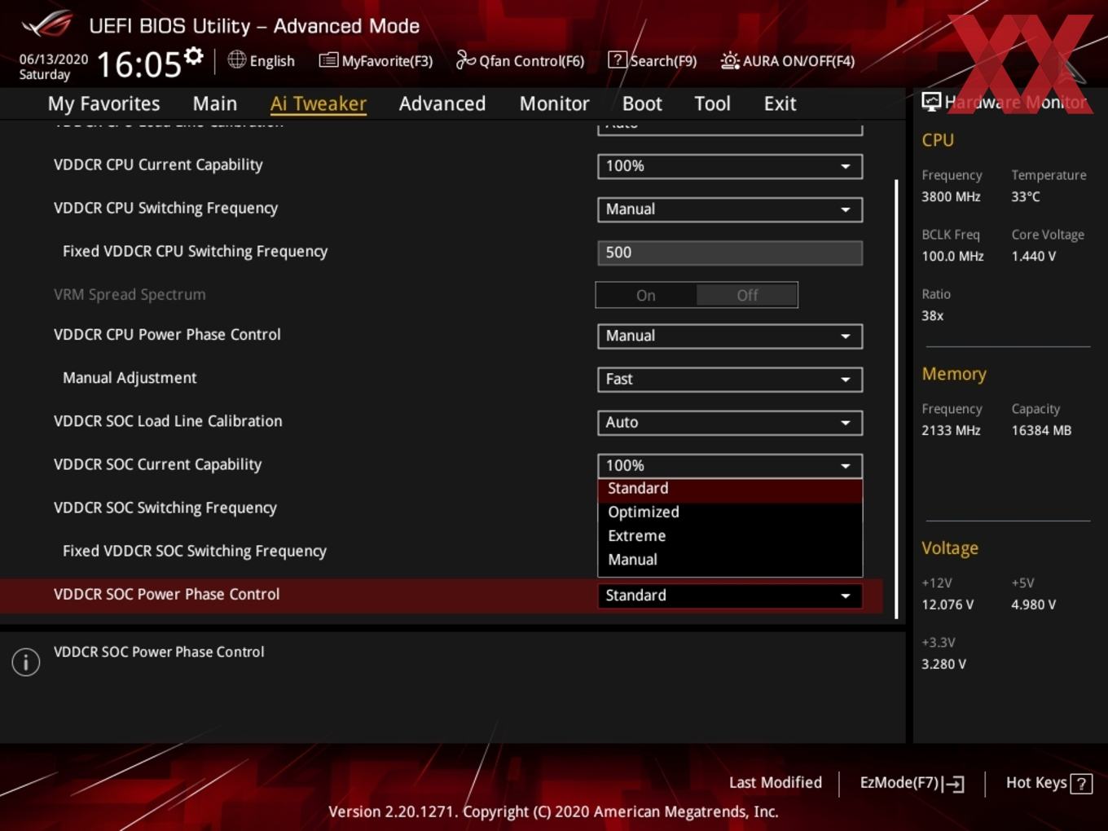Open VDDCR CPU Current Capability dropdown
Viewport: 1108px width, 831px height.
730,166
